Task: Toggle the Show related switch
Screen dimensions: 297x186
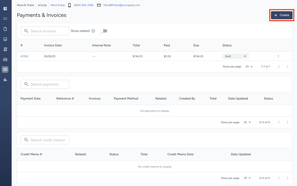Action: tap(103, 31)
